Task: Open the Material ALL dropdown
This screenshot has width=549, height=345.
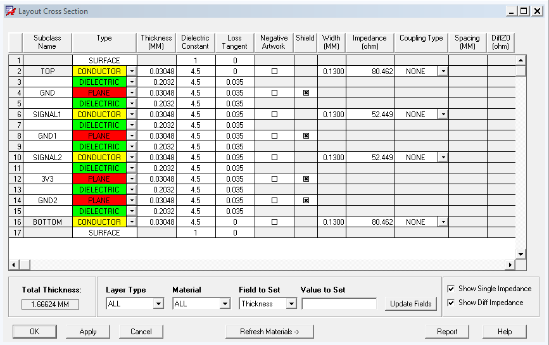Action: click(225, 304)
